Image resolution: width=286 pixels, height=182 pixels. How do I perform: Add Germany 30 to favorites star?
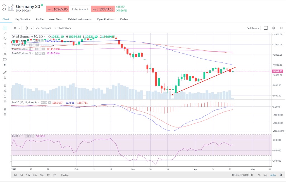(x=4, y=5)
